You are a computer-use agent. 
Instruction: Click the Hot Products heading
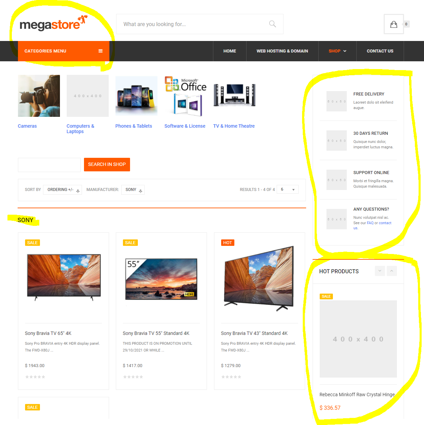(x=339, y=271)
